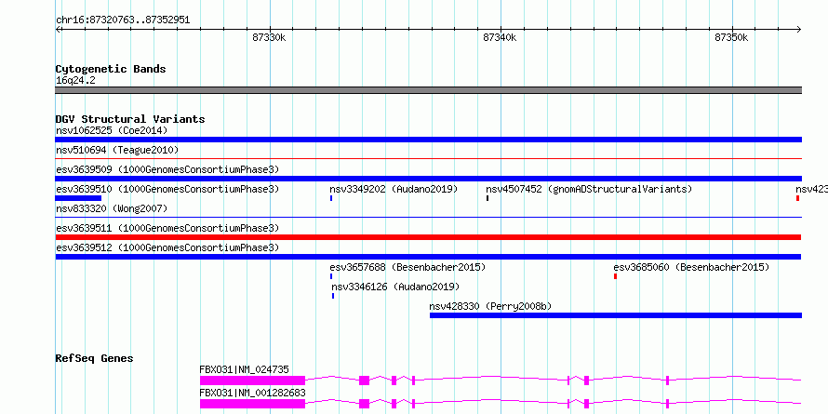
Task: Select the red marker under the cut-off nsv423 label
Action: (797, 198)
